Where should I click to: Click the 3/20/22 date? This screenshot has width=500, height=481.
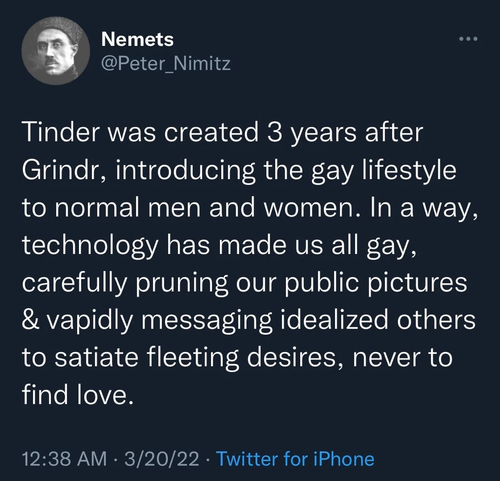pos(160,459)
